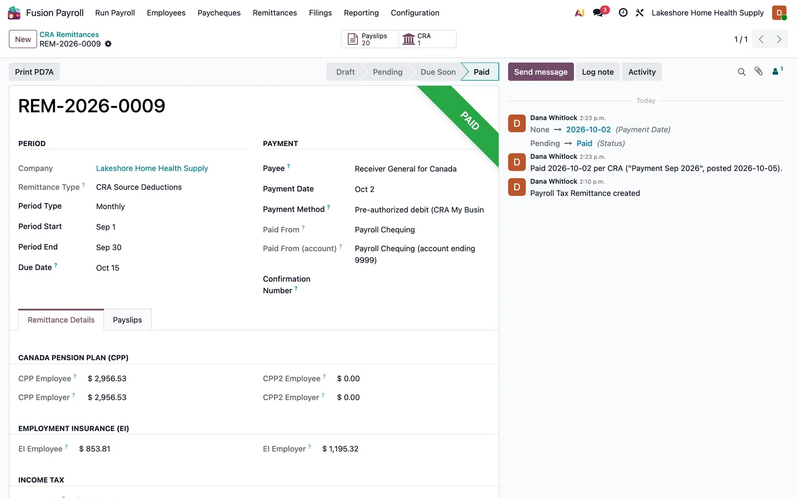This screenshot has width=797, height=498.
Task: Set status to Due Soon
Action: (438, 72)
